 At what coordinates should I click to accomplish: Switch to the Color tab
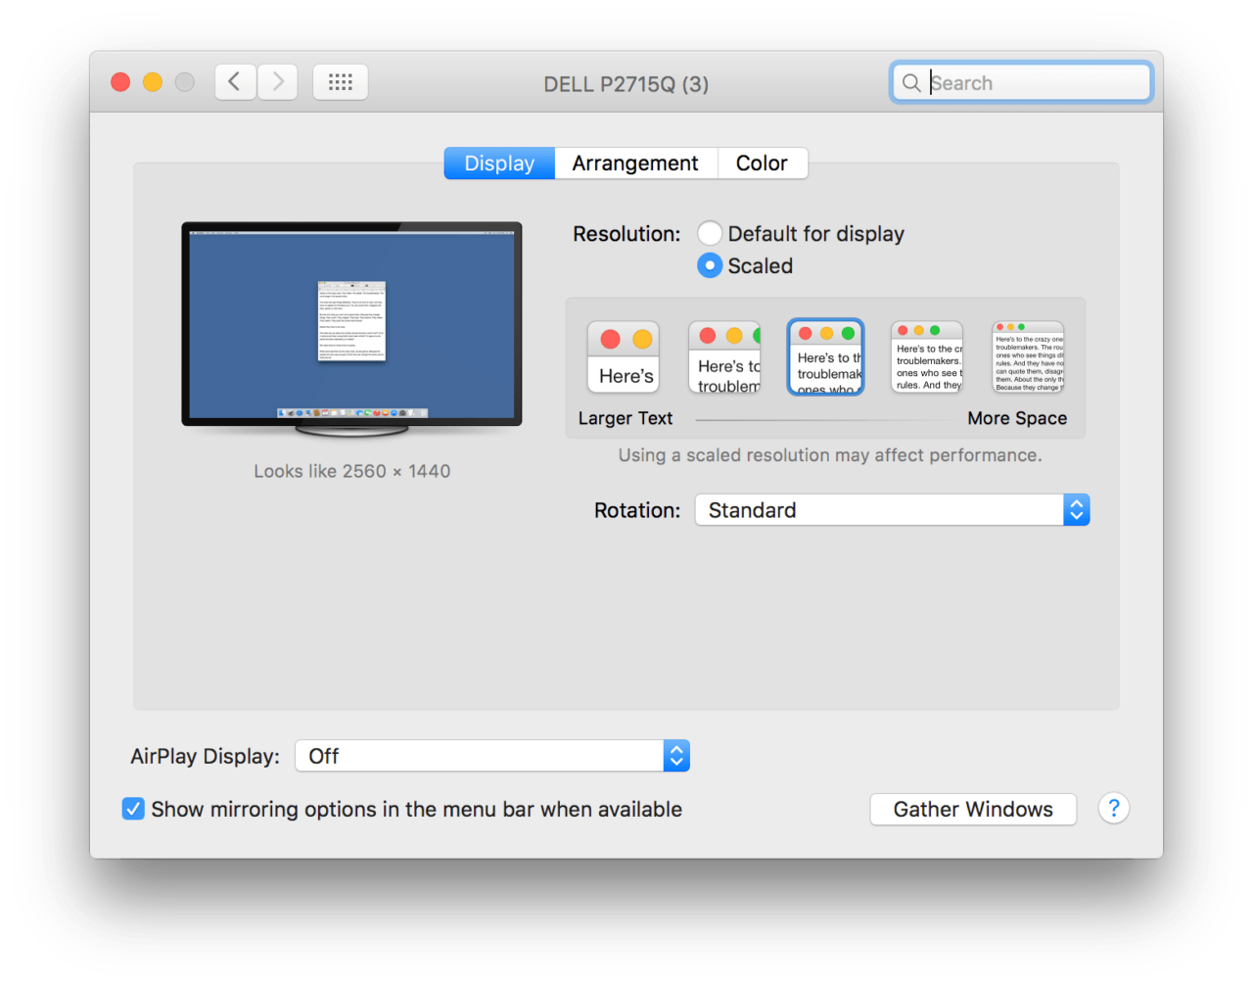pos(762,164)
